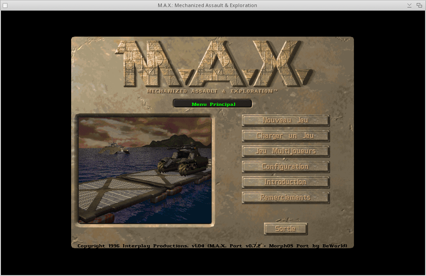The image size is (426, 276).
Task: Click the copyright Interplay Productions text line
Action: (212, 246)
